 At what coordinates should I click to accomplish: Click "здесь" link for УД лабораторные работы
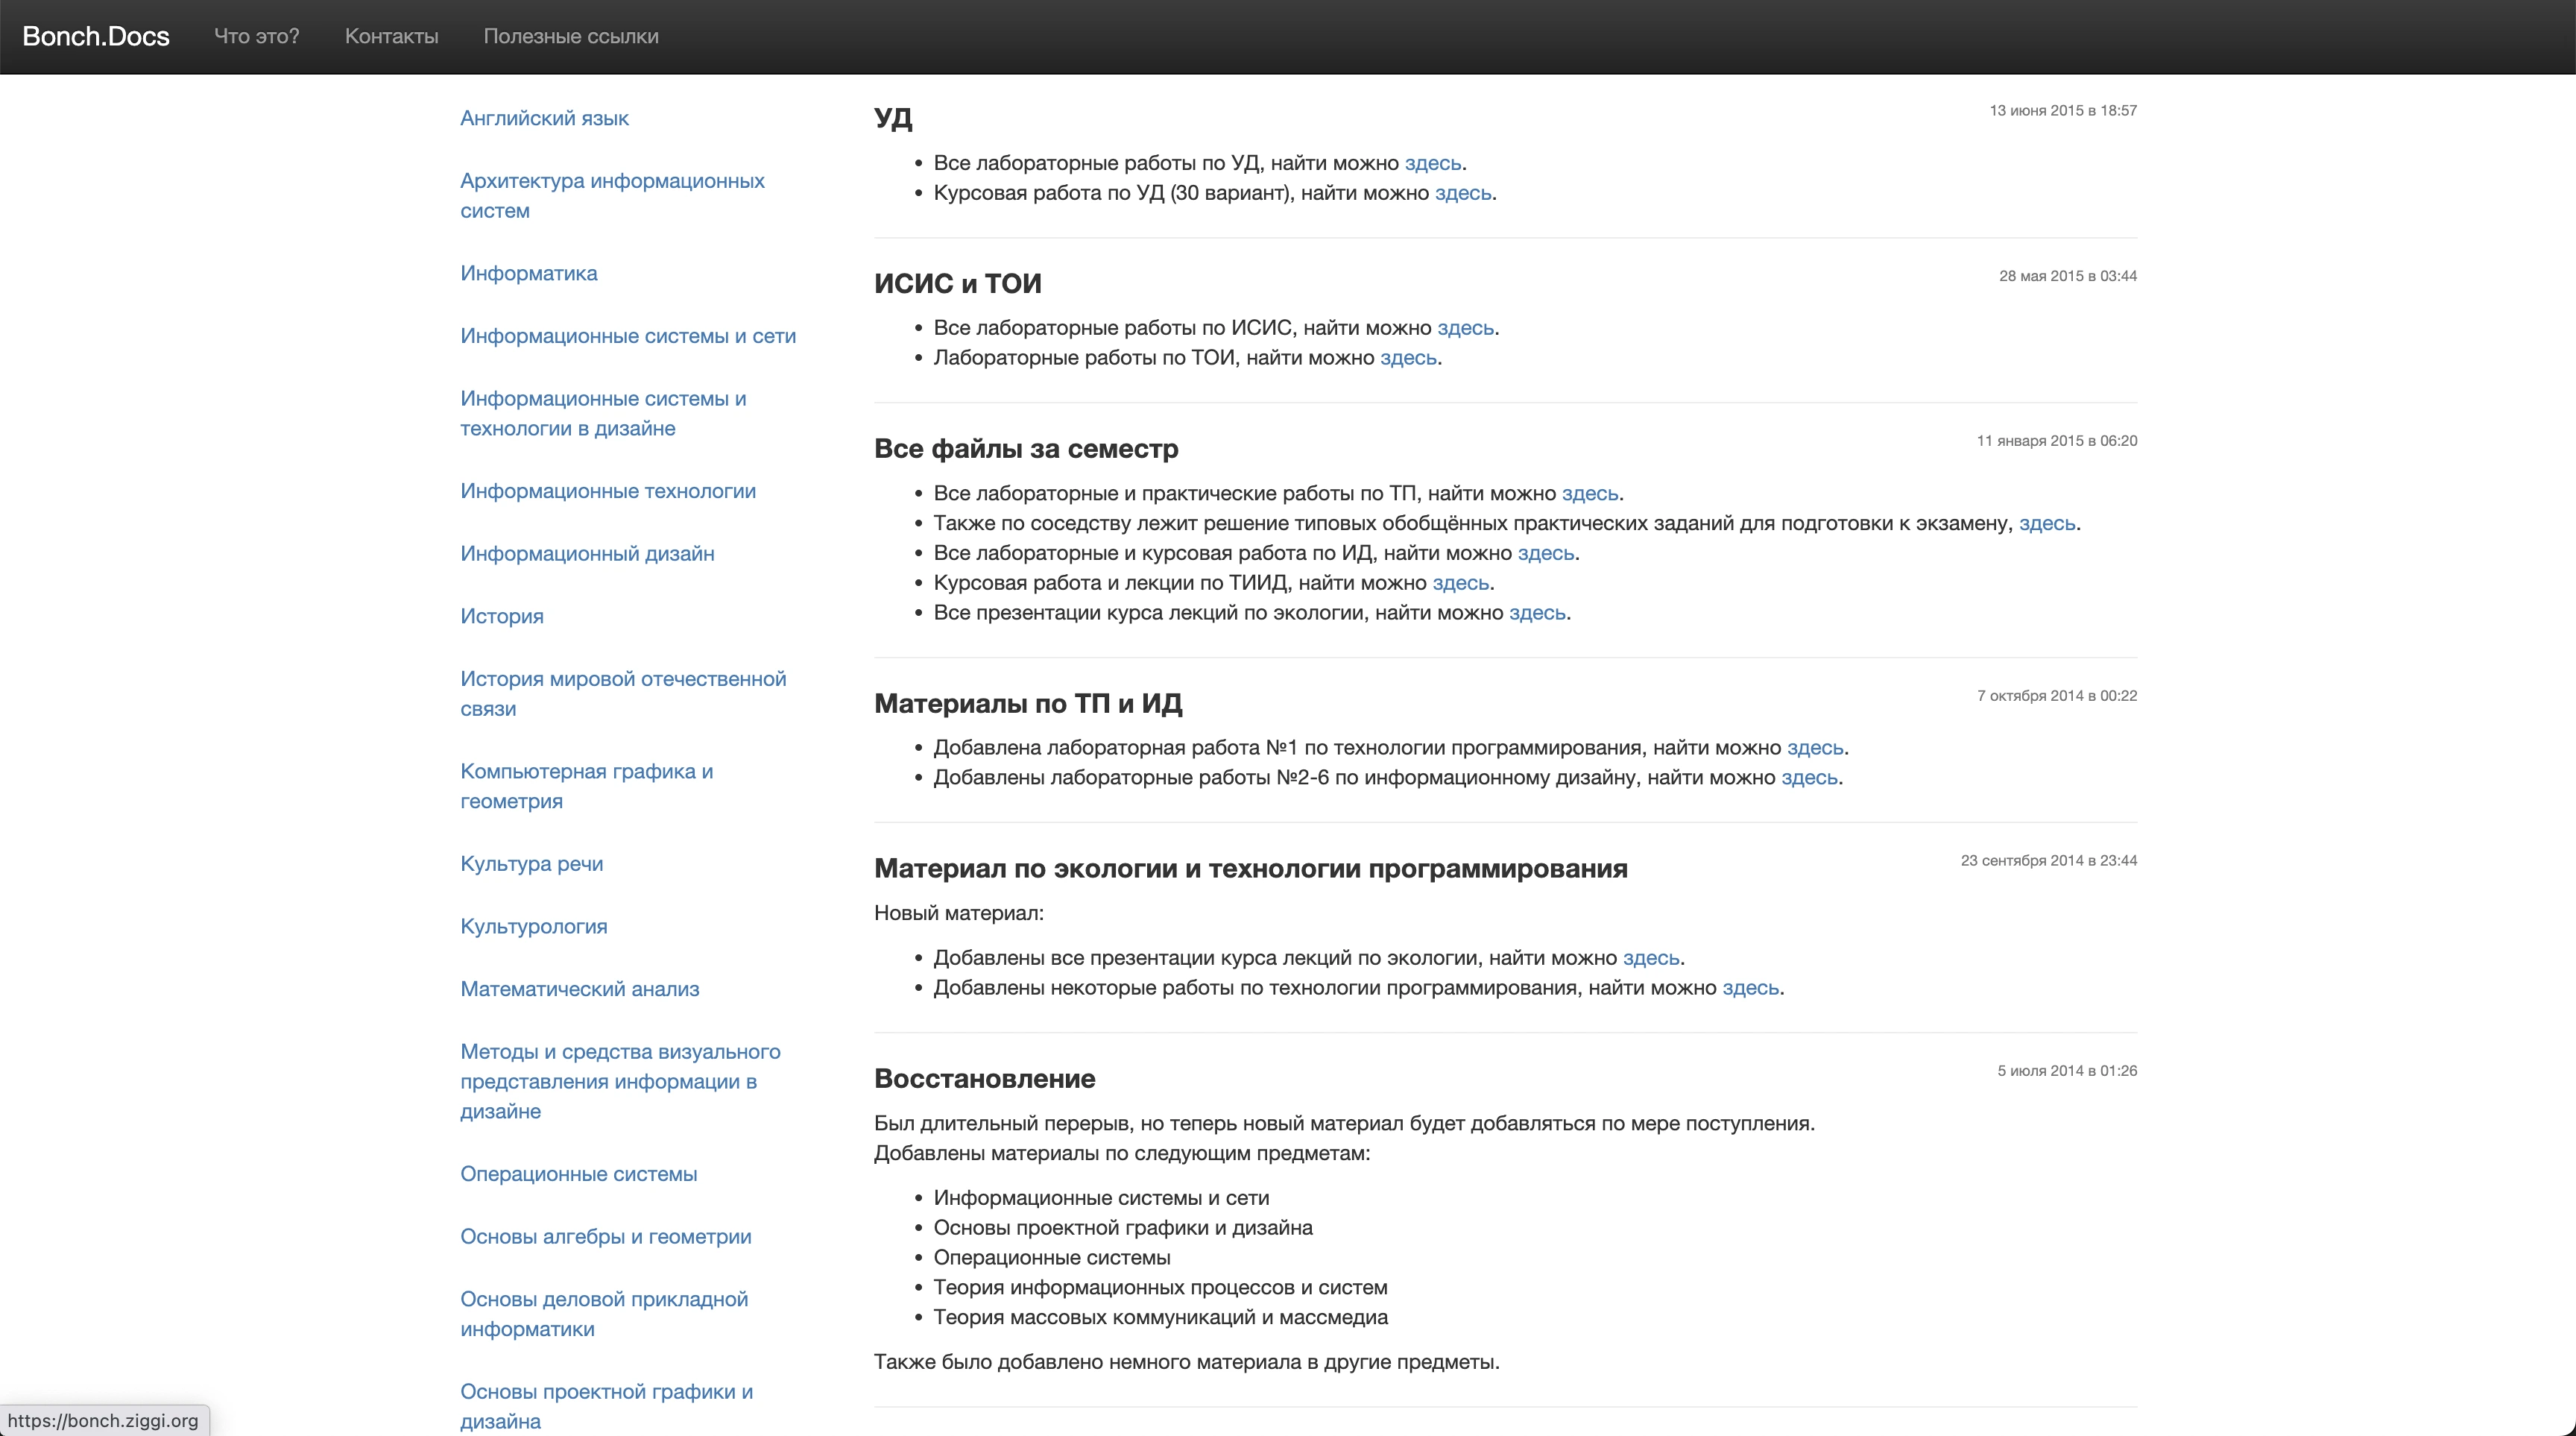point(1432,163)
